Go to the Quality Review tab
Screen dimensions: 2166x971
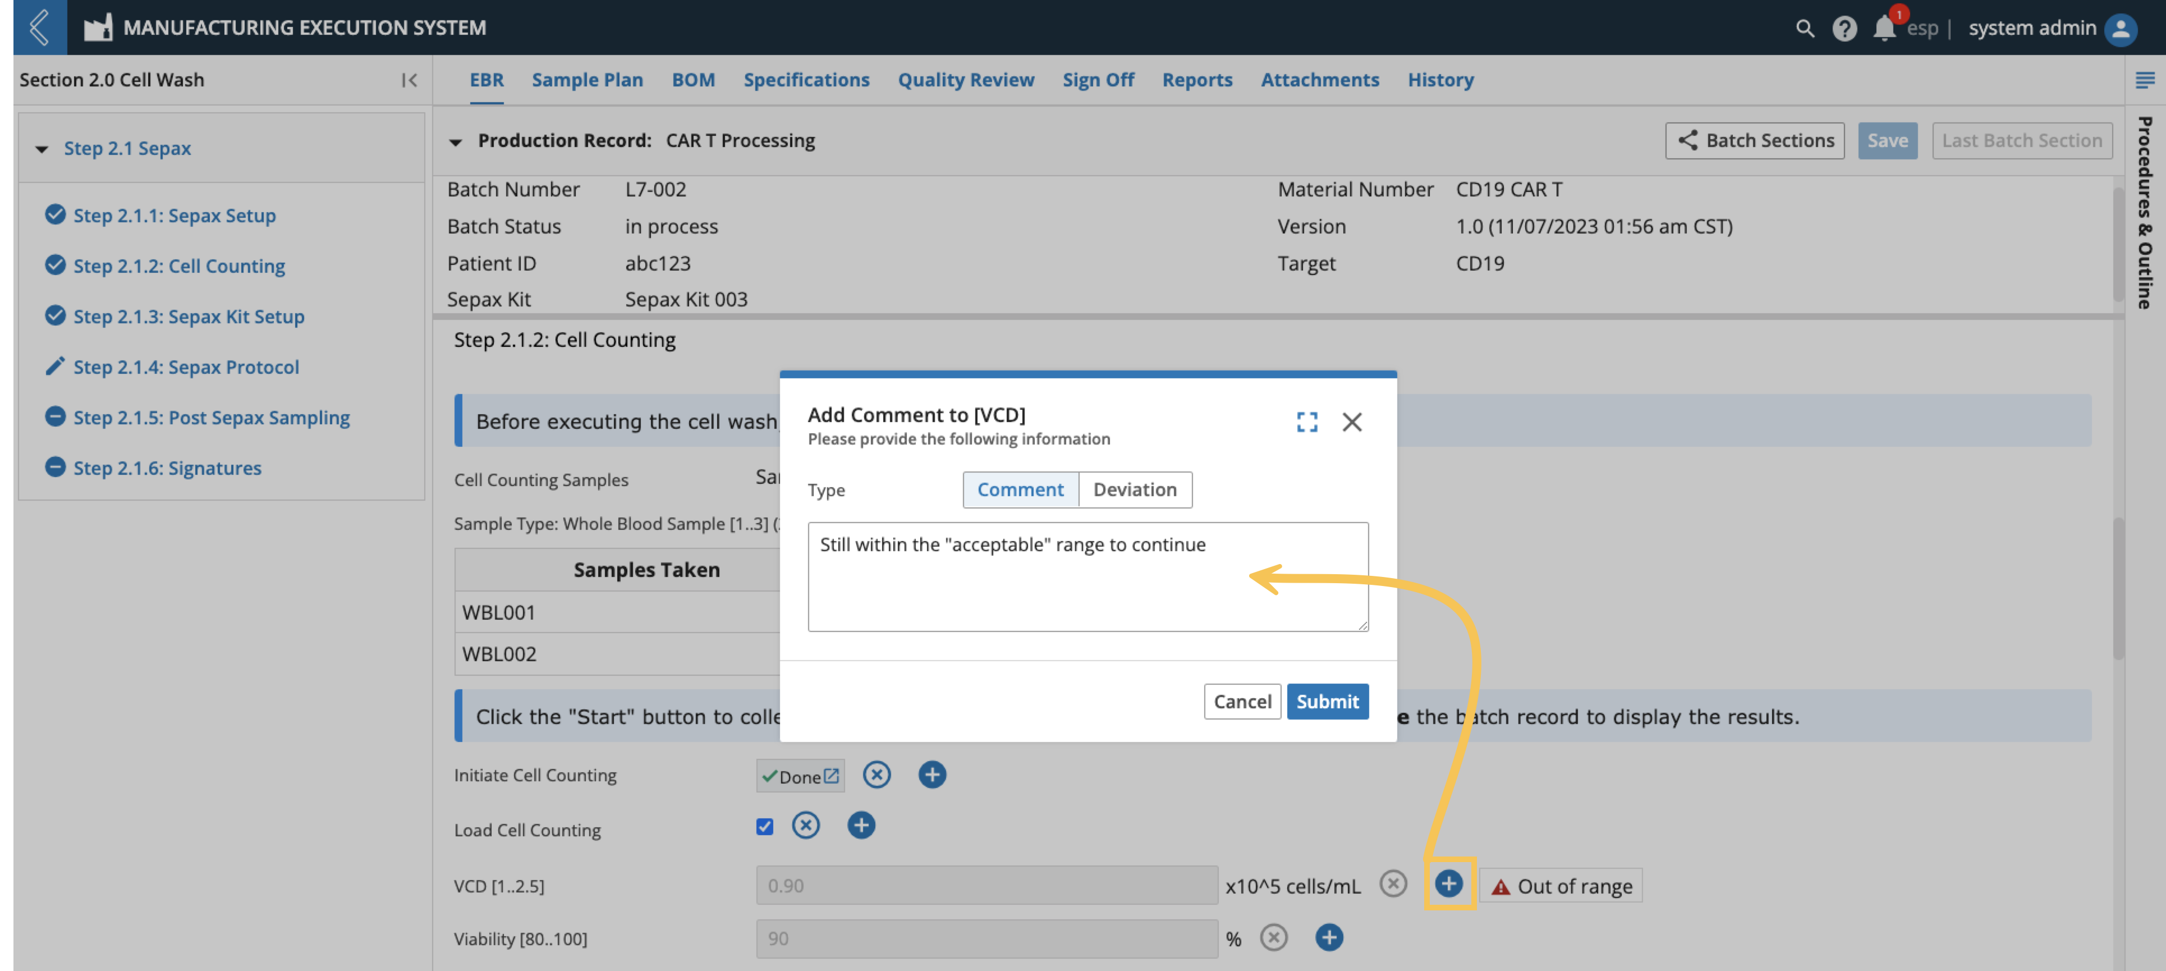pyautogui.click(x=965, y=80)
